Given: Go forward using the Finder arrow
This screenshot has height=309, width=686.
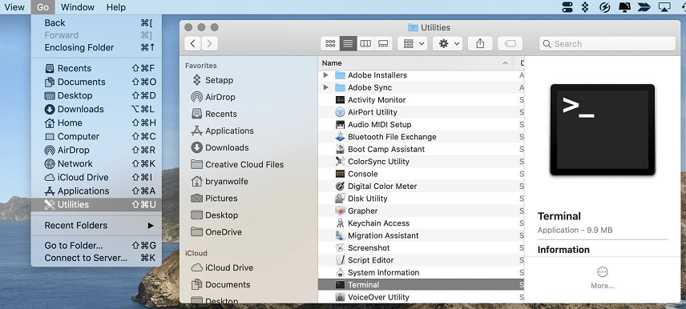Looking at the screenshot, I should point(209,43).
